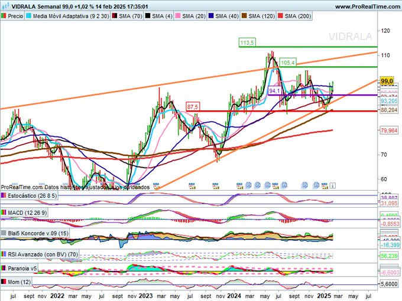
Task: Select the green 113,5 resistance level label
Action: pyautogui.click(x=247, y=42)
